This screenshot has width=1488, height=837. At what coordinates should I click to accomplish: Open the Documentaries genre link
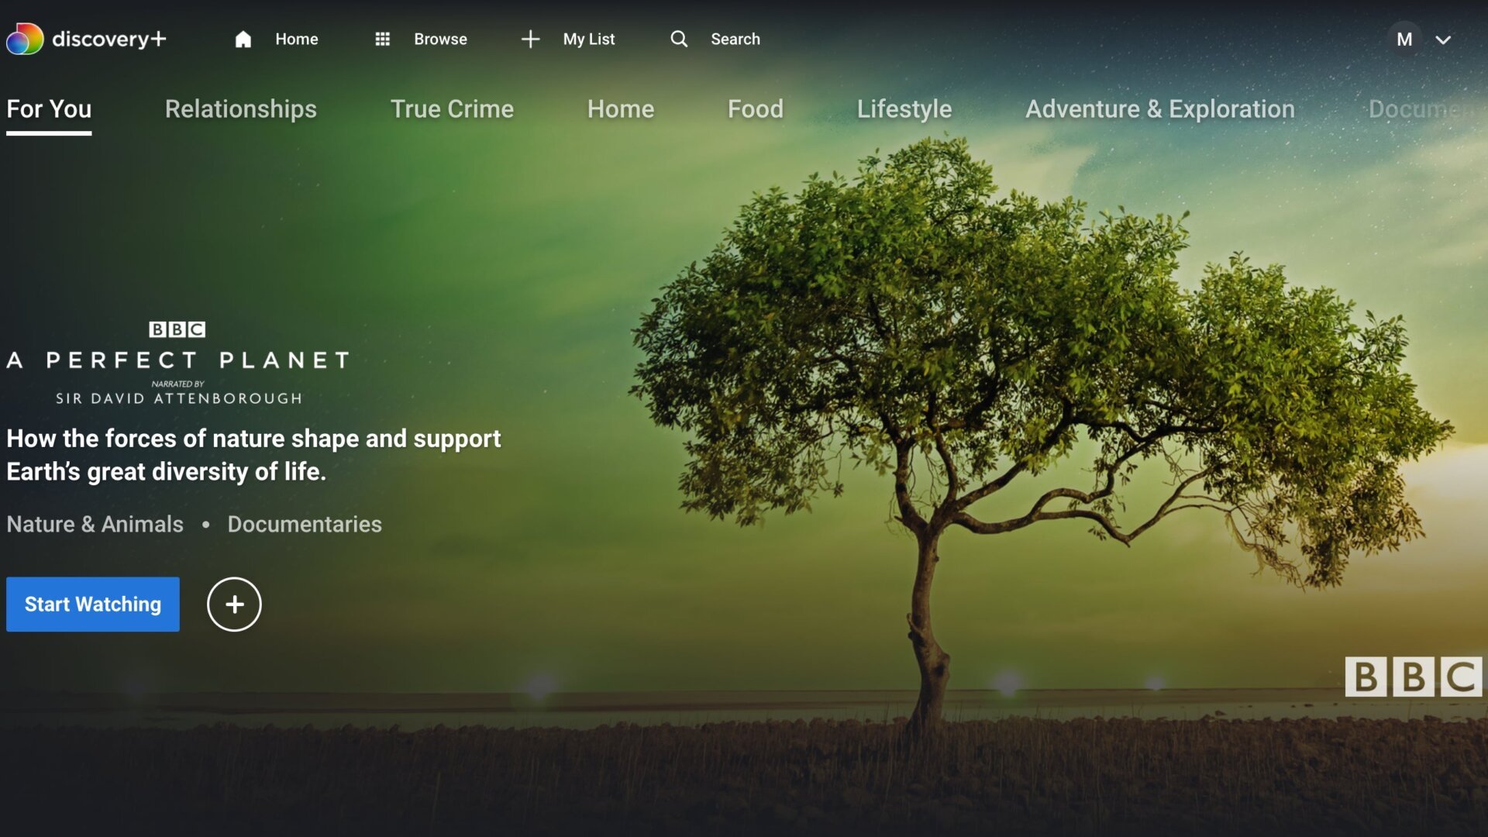305,525
